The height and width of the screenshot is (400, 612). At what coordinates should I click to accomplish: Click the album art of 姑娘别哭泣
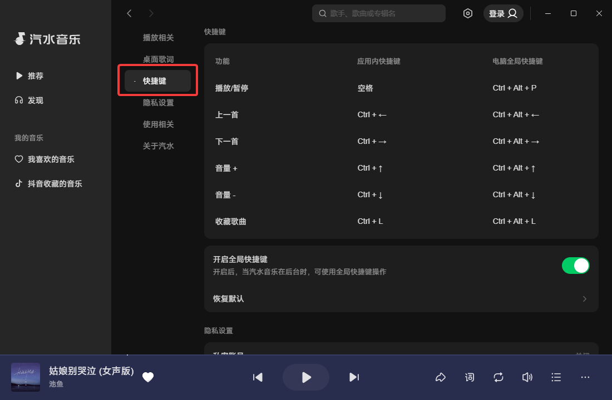[25, 377]
